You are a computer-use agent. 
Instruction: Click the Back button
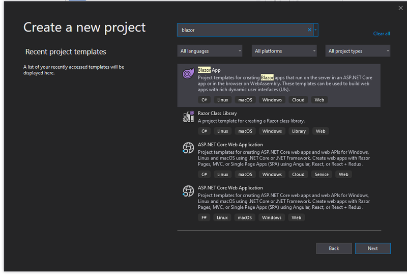point(334,249)
